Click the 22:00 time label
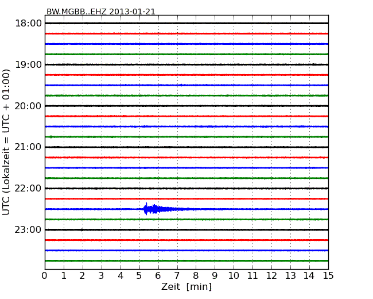The height and width of the screenshot is (299, 373). pyautogui.click(x=28, y=189)
